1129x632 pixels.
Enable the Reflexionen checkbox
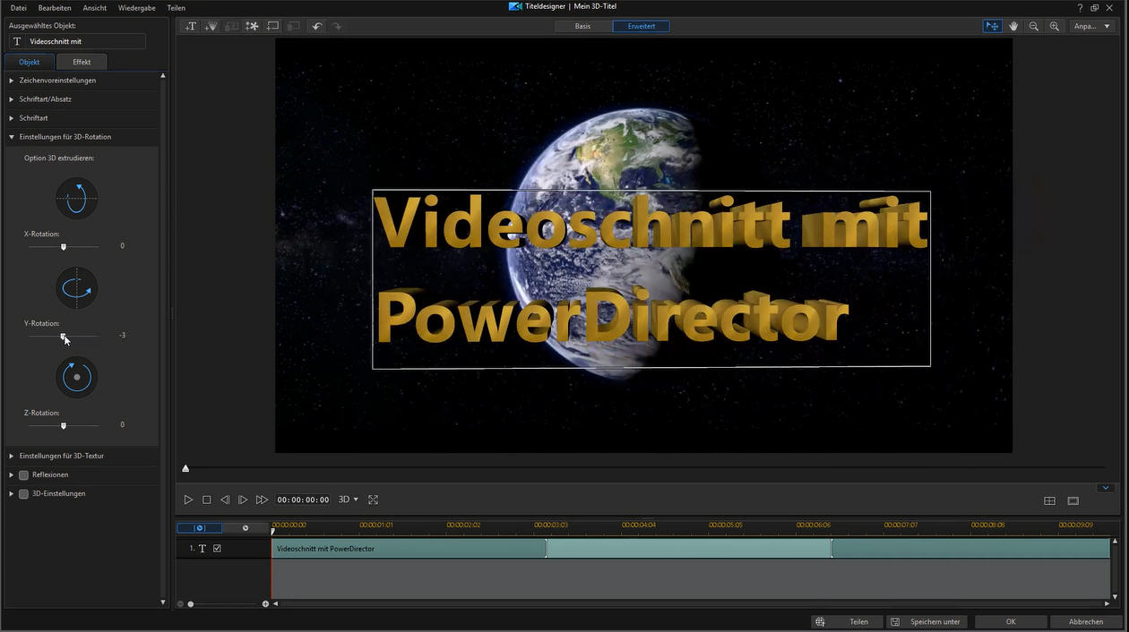coord(24,474)
